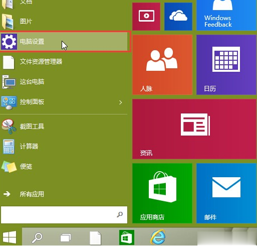Open 电脑设置 gear icon
The image size is (257, 246).
(9, 42)
